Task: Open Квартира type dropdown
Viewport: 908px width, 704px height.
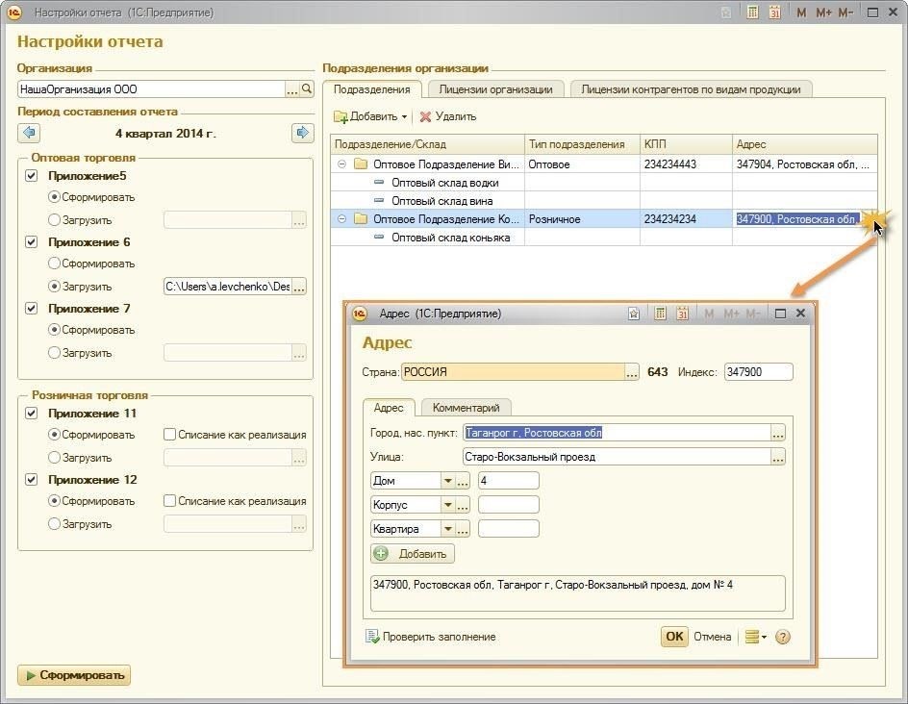Action: (x=447, y=529)
